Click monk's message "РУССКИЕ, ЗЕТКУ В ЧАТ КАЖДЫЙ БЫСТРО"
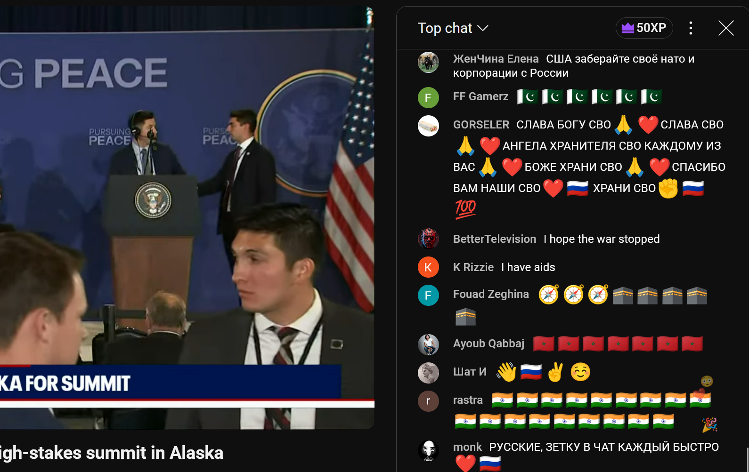 pos(604,447)
